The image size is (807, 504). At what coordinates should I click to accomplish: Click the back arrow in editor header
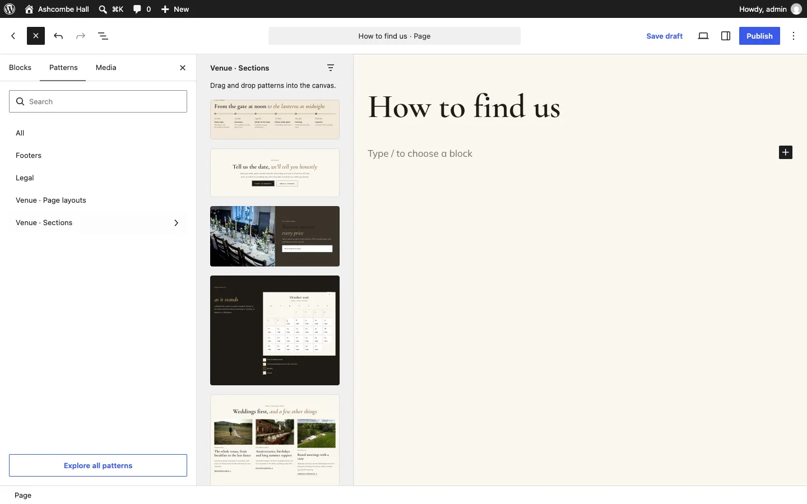pos(13,36)
